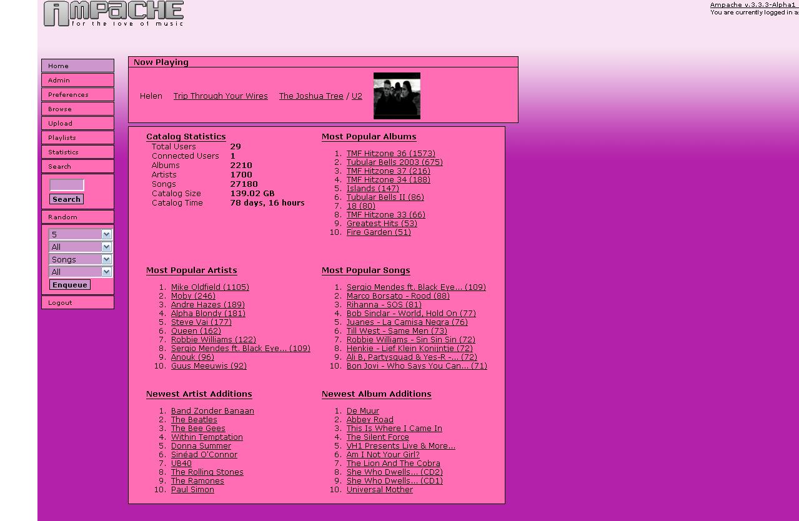This screenshot has height=521, width=799.
Task: Open Rihanna - SOS (81) song link
Action: [384, 305]
